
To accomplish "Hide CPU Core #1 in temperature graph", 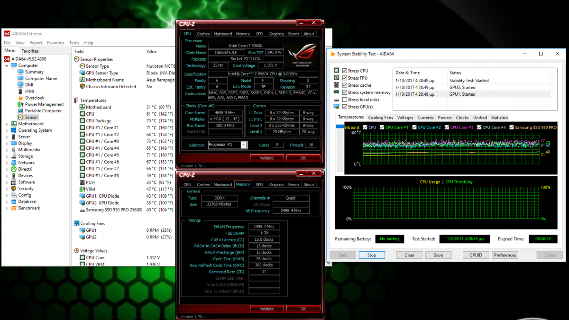I will coord(382,127).
